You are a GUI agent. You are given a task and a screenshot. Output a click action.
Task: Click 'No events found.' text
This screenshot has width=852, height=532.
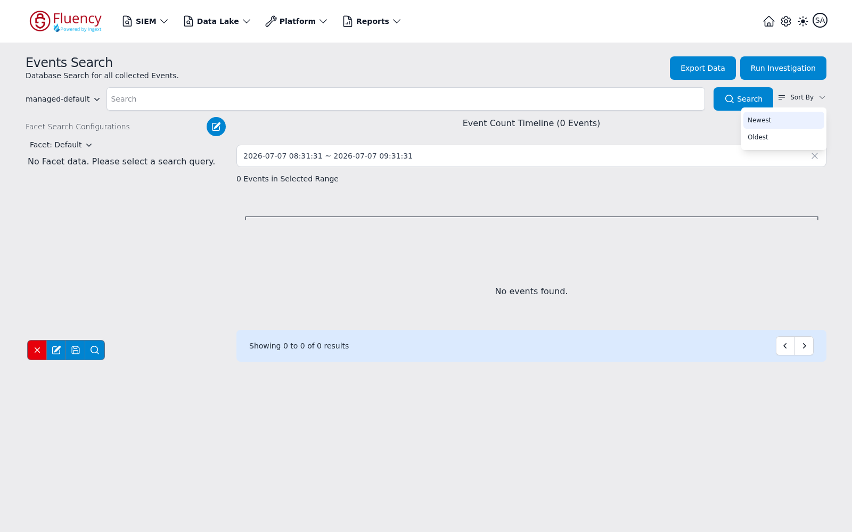531,291
